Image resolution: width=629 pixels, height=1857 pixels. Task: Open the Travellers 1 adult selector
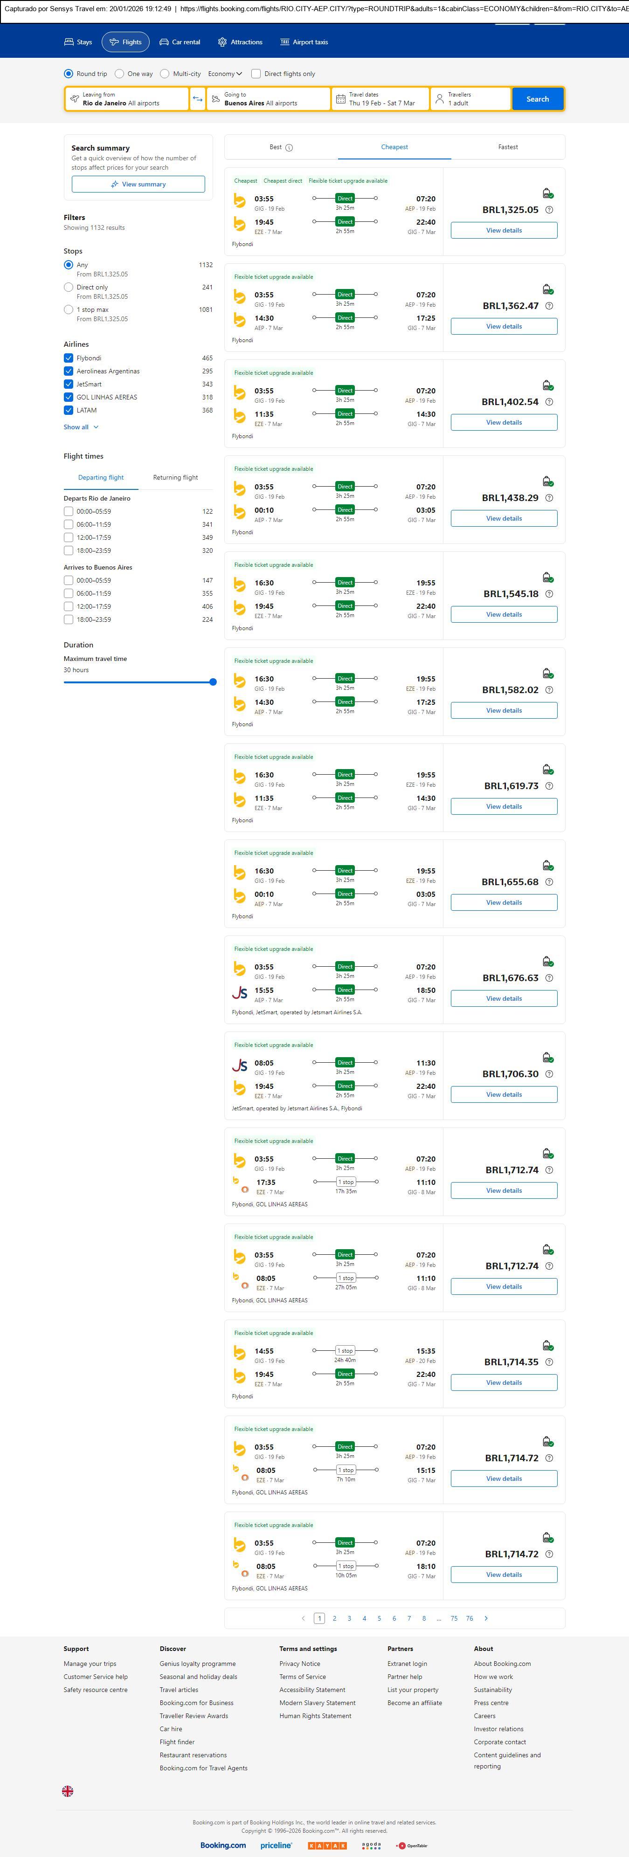[x=470, y=99]
